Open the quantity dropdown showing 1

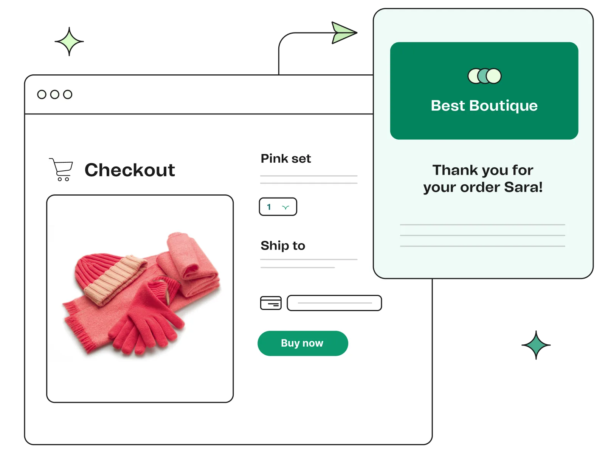278,207
